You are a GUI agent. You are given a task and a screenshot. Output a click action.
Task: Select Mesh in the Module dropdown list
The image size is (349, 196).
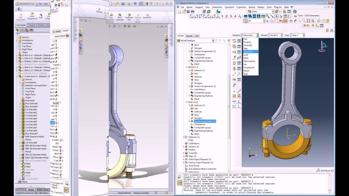point(246,58)
